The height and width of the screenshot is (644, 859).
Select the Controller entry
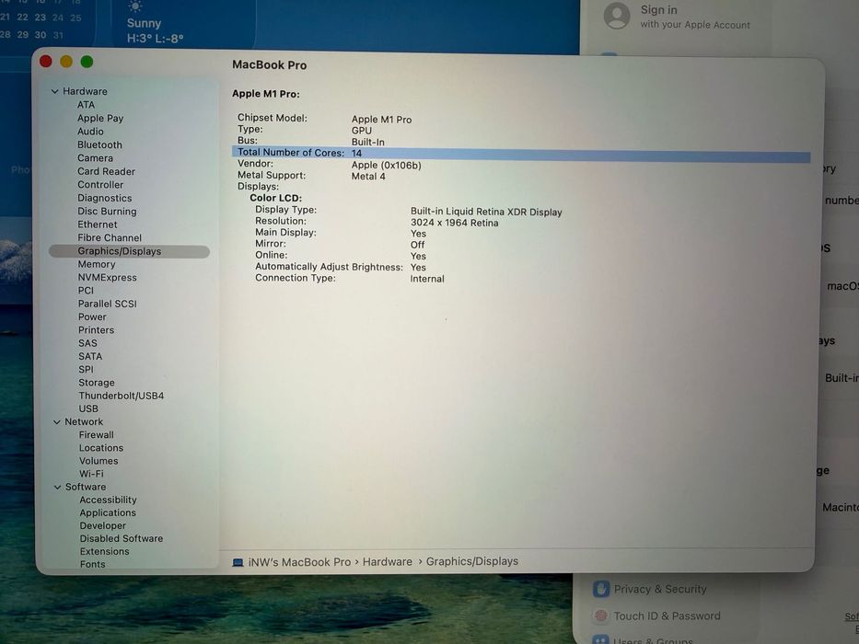(100, 185)
